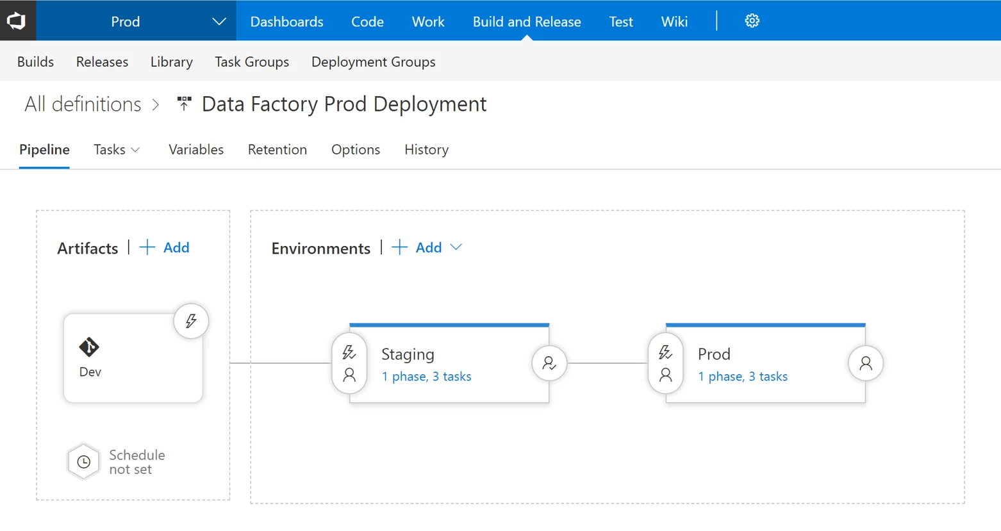
Task: Switch to the History tab
Action: tap(426, 149)
